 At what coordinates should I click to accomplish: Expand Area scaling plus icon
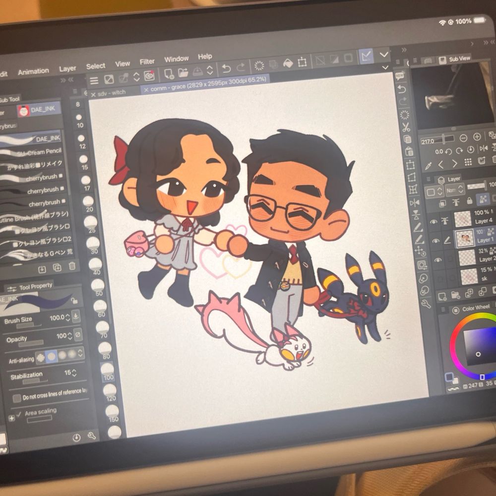click(11, 418)
